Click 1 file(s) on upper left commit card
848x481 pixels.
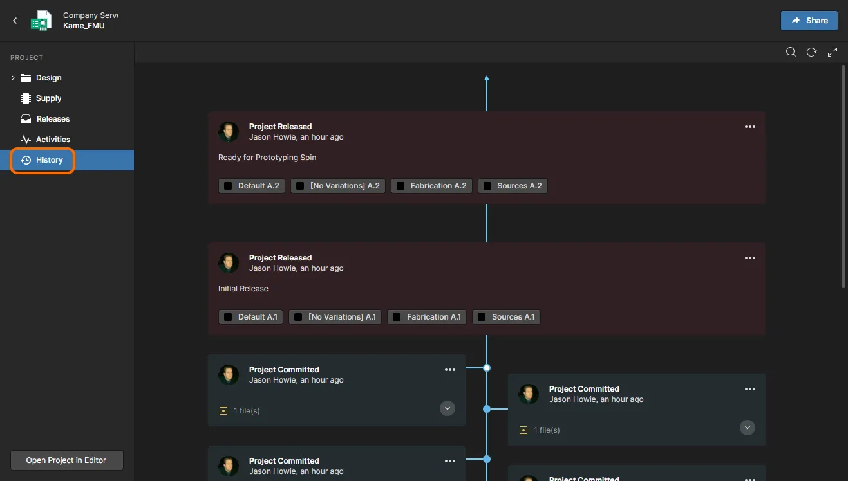tap(247, 411)
